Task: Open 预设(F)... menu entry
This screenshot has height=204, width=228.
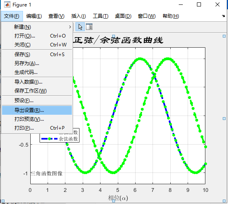Action: pyautogui.click(x=37, y=101)
